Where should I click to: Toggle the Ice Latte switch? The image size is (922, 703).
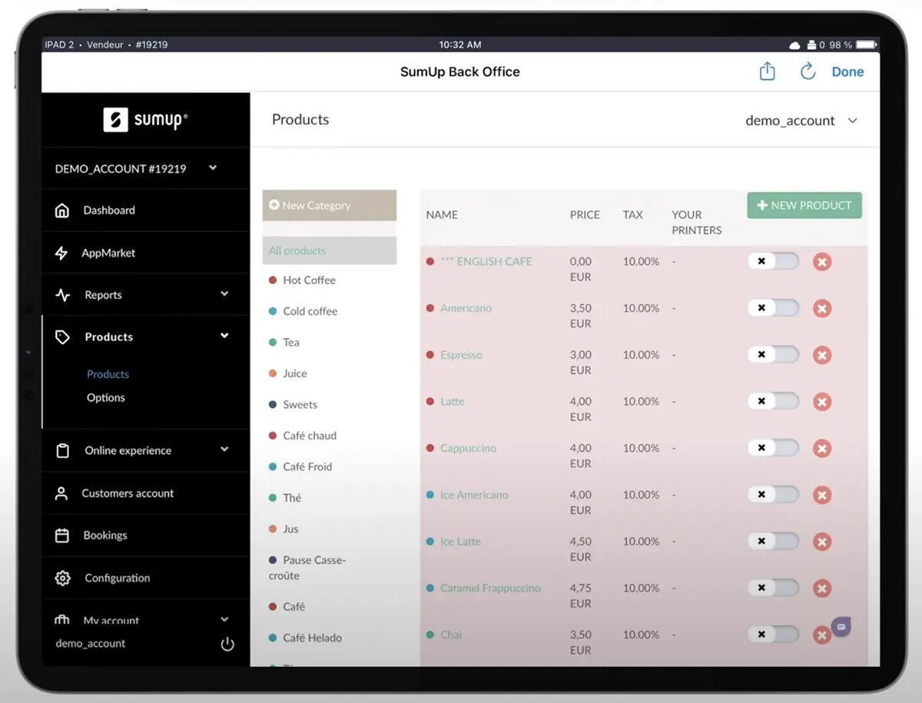tap(773, 541)
